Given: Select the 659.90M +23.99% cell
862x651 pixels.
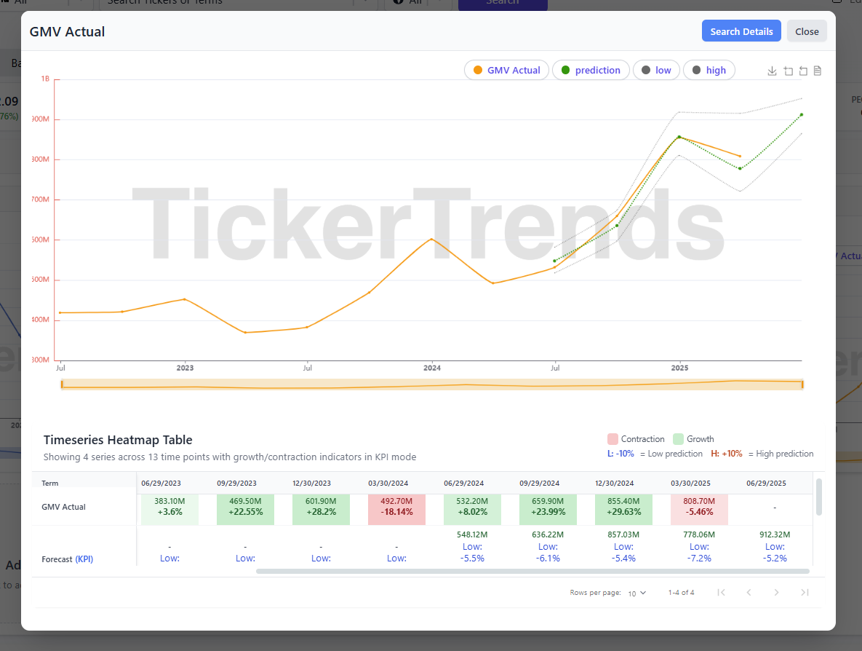Looking at the screenshot, I should [x=548, y=509].
